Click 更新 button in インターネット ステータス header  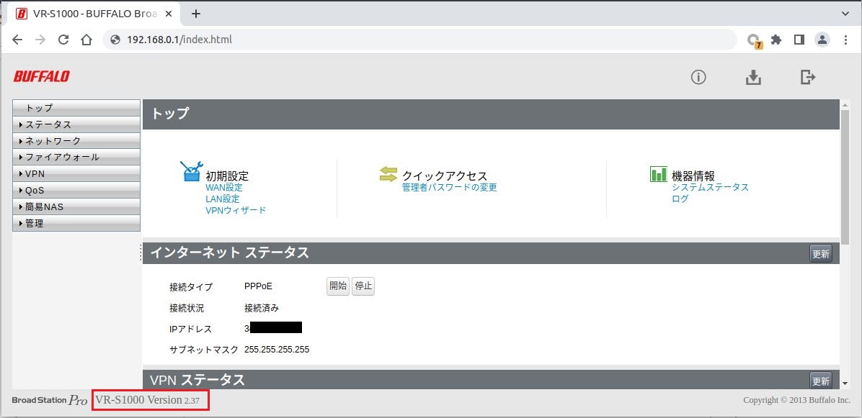820,253
